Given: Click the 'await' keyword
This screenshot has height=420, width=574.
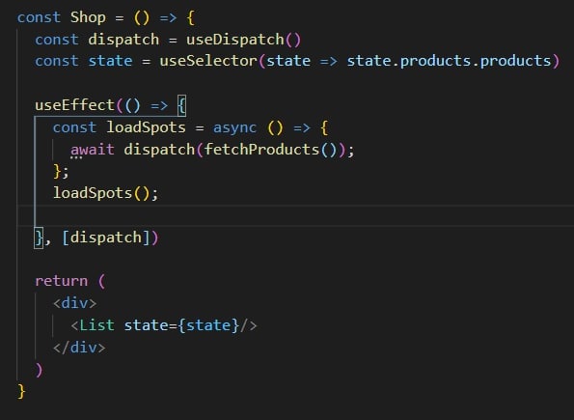Looking at the screenshot, I should click(x=93, y=150).
